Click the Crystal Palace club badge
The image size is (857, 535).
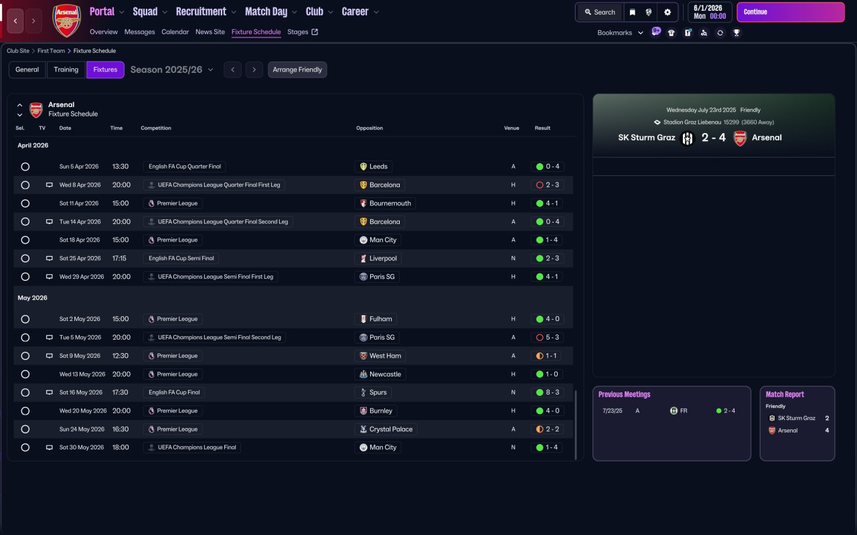364,429
